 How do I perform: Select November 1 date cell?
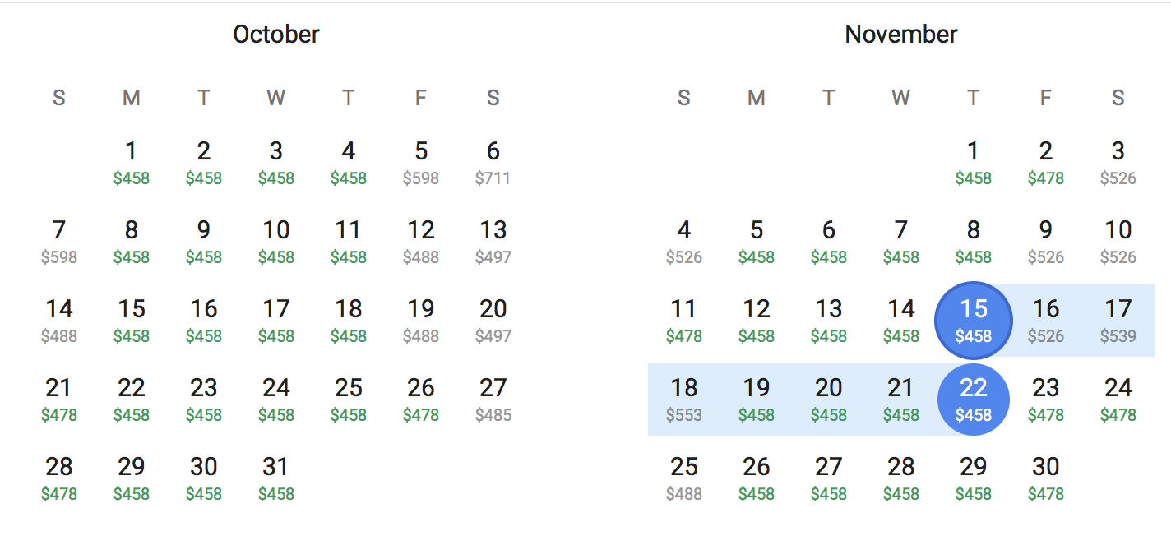(973, 163)
